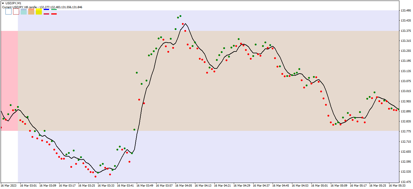This screenshot has height=189, width=413.
Task: Click the 132.895 price label
Action: pyautogui.click(x=405, y=111)
